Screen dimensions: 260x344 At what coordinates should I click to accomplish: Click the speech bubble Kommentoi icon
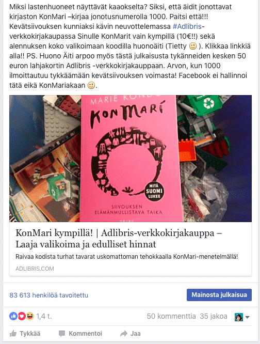[62, 334]
